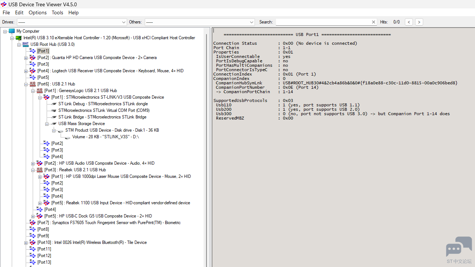Click the CompanionHubSymLnk value text

pyautogui.click(x=370, y=83)
